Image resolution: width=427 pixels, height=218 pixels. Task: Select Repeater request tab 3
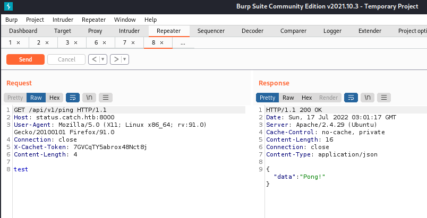tap(67, 42)
